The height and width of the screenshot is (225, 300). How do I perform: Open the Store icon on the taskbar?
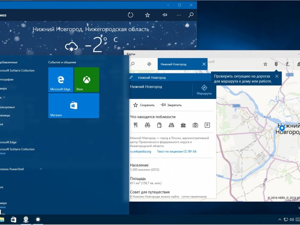click(13, 219)
